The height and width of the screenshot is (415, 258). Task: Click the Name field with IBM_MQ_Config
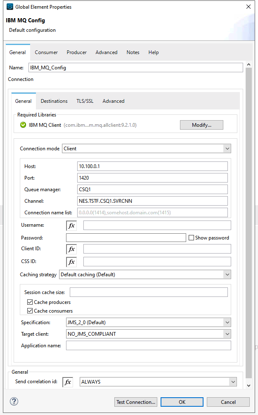pyautogui.click(x=136, y=67)
